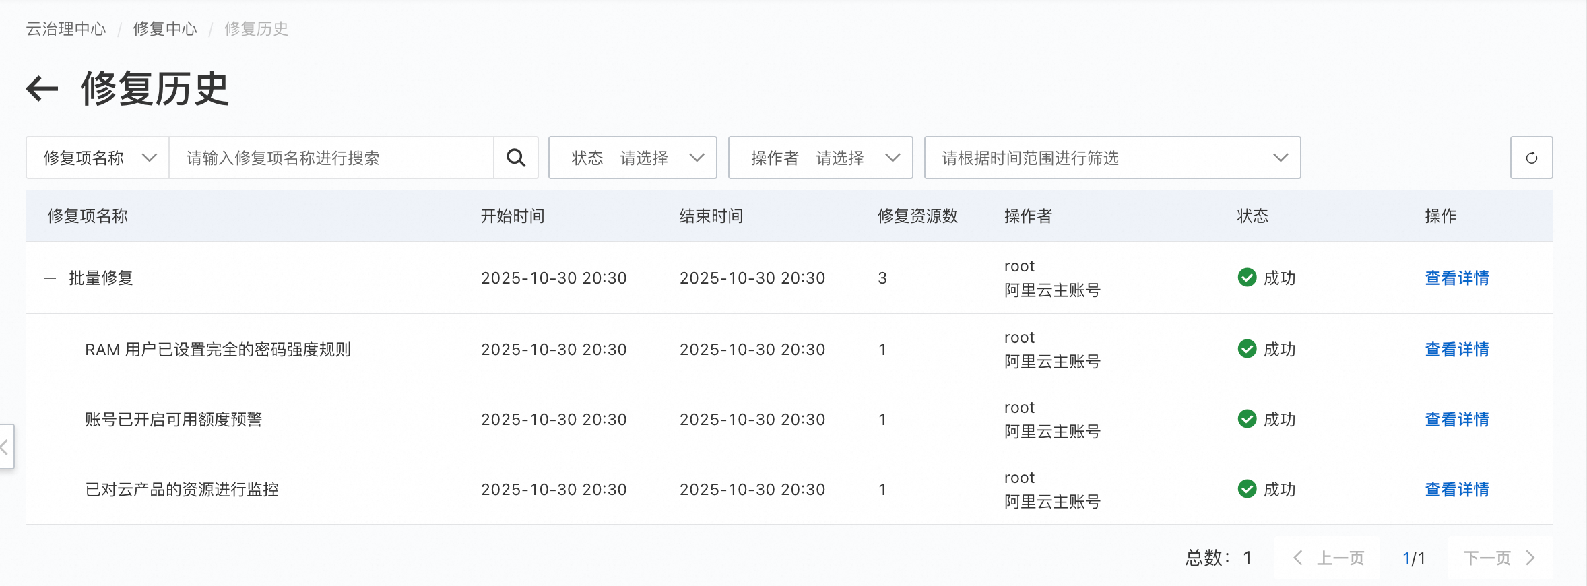The width and height of the screenshot is (1587, 586).
Task: Go to 修复中心 breadcrumb
Action: [x=165, y=29]
